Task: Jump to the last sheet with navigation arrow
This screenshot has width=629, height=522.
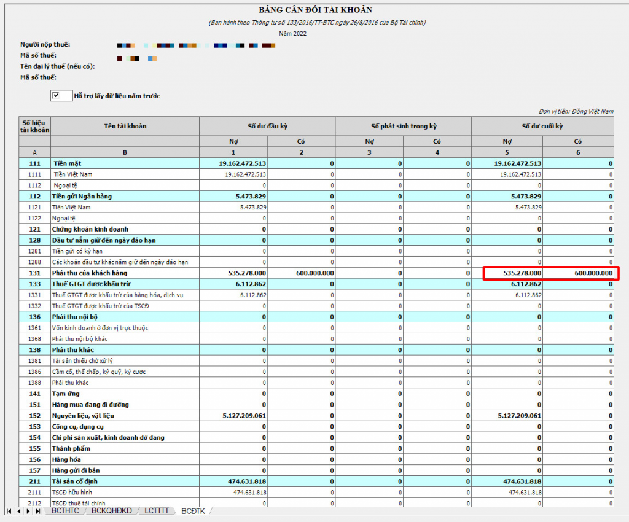Action: pos(38,511)
